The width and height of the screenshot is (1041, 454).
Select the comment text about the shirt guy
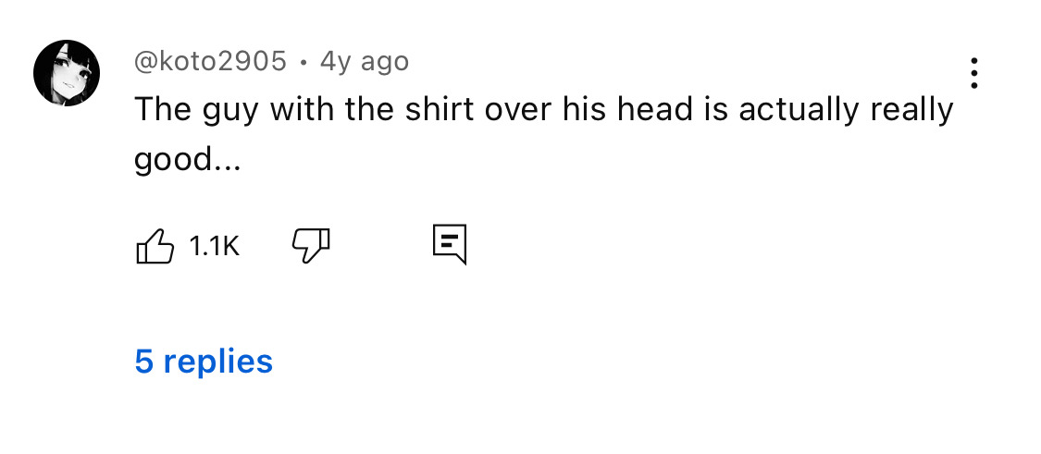click(543, 110)
